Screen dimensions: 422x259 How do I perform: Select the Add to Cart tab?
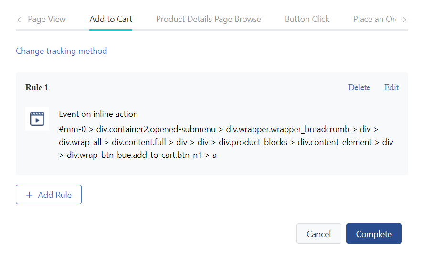coord(111,19)
